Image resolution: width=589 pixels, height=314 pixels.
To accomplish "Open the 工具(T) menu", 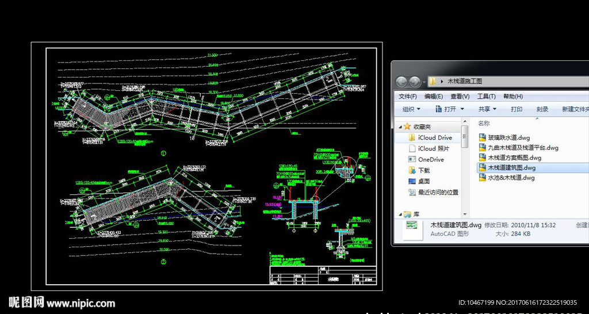I will point(486,96).
